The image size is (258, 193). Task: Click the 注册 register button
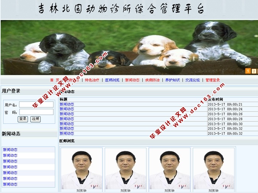35,119
